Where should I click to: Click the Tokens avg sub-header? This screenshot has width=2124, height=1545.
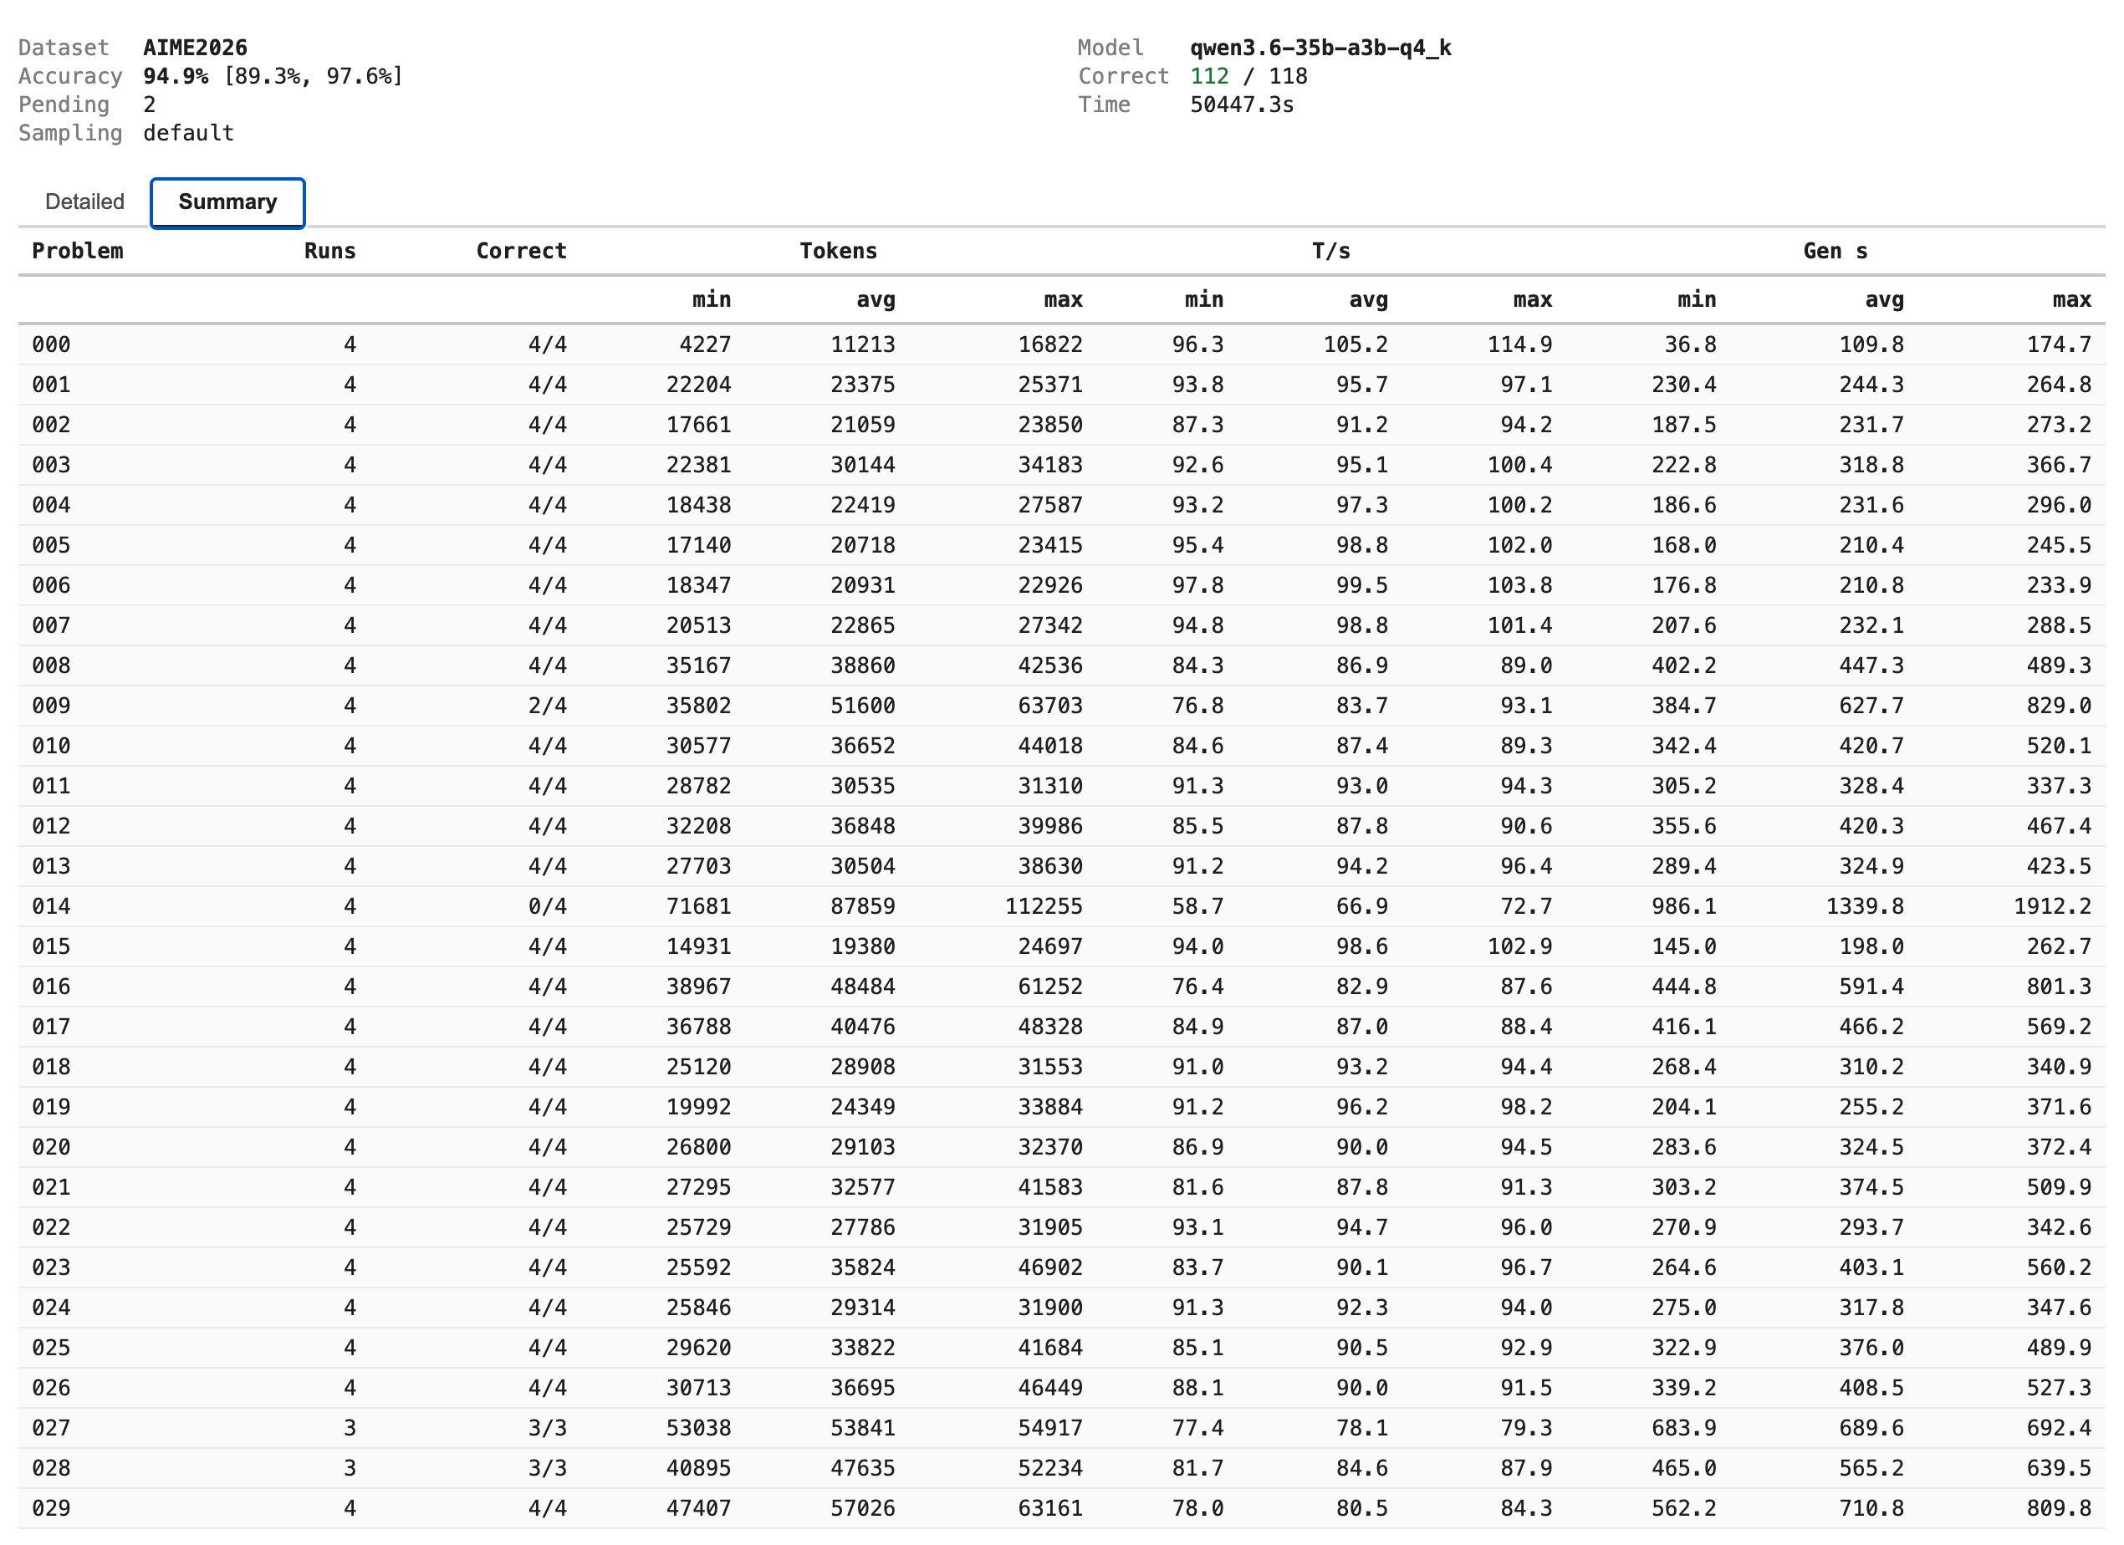click(876, 299)
